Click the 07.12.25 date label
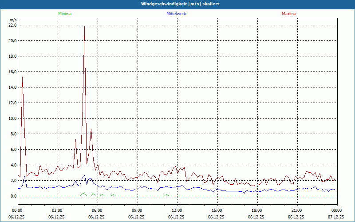This screenshot has width=355, height=222. [336, 217]
